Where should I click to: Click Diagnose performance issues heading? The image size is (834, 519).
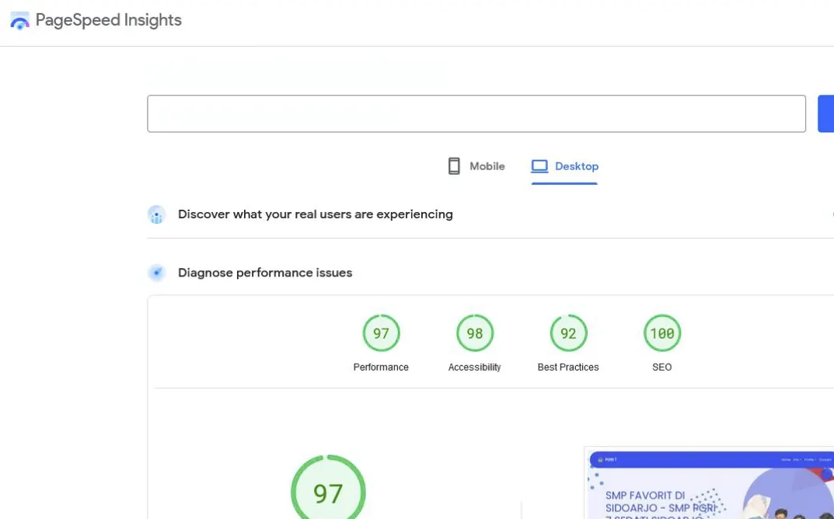265,273
